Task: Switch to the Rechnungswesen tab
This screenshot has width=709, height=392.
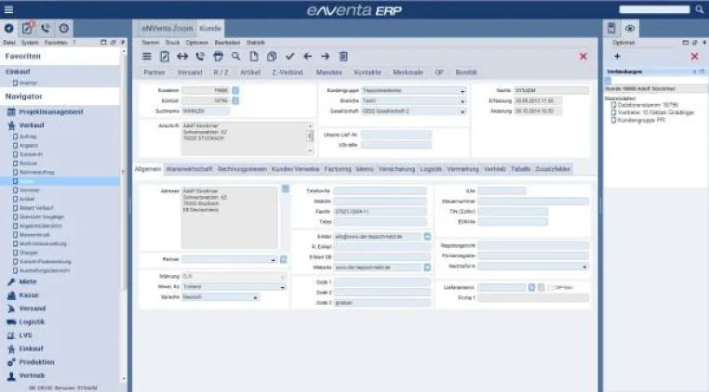Action: click(242, 169)
